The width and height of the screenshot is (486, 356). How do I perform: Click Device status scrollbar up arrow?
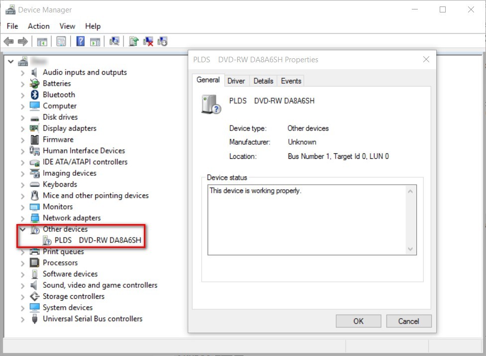(x=410, y=191)
